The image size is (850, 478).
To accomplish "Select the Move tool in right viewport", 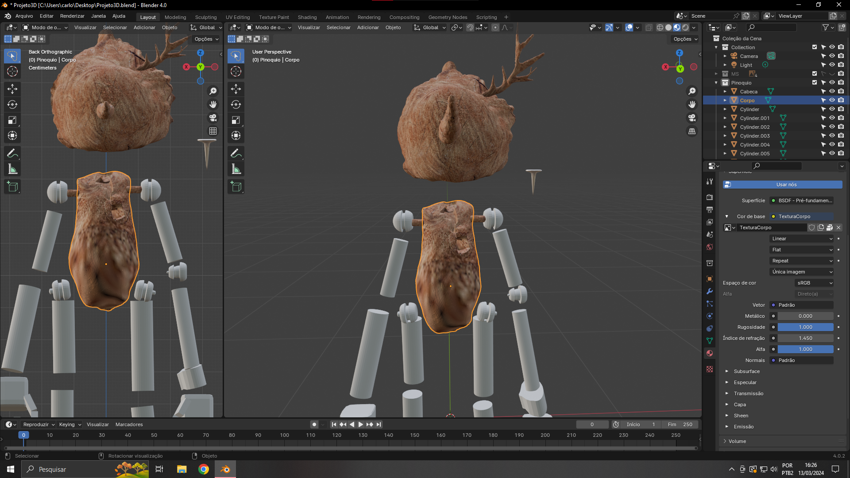I will click(x=236, y=89).
